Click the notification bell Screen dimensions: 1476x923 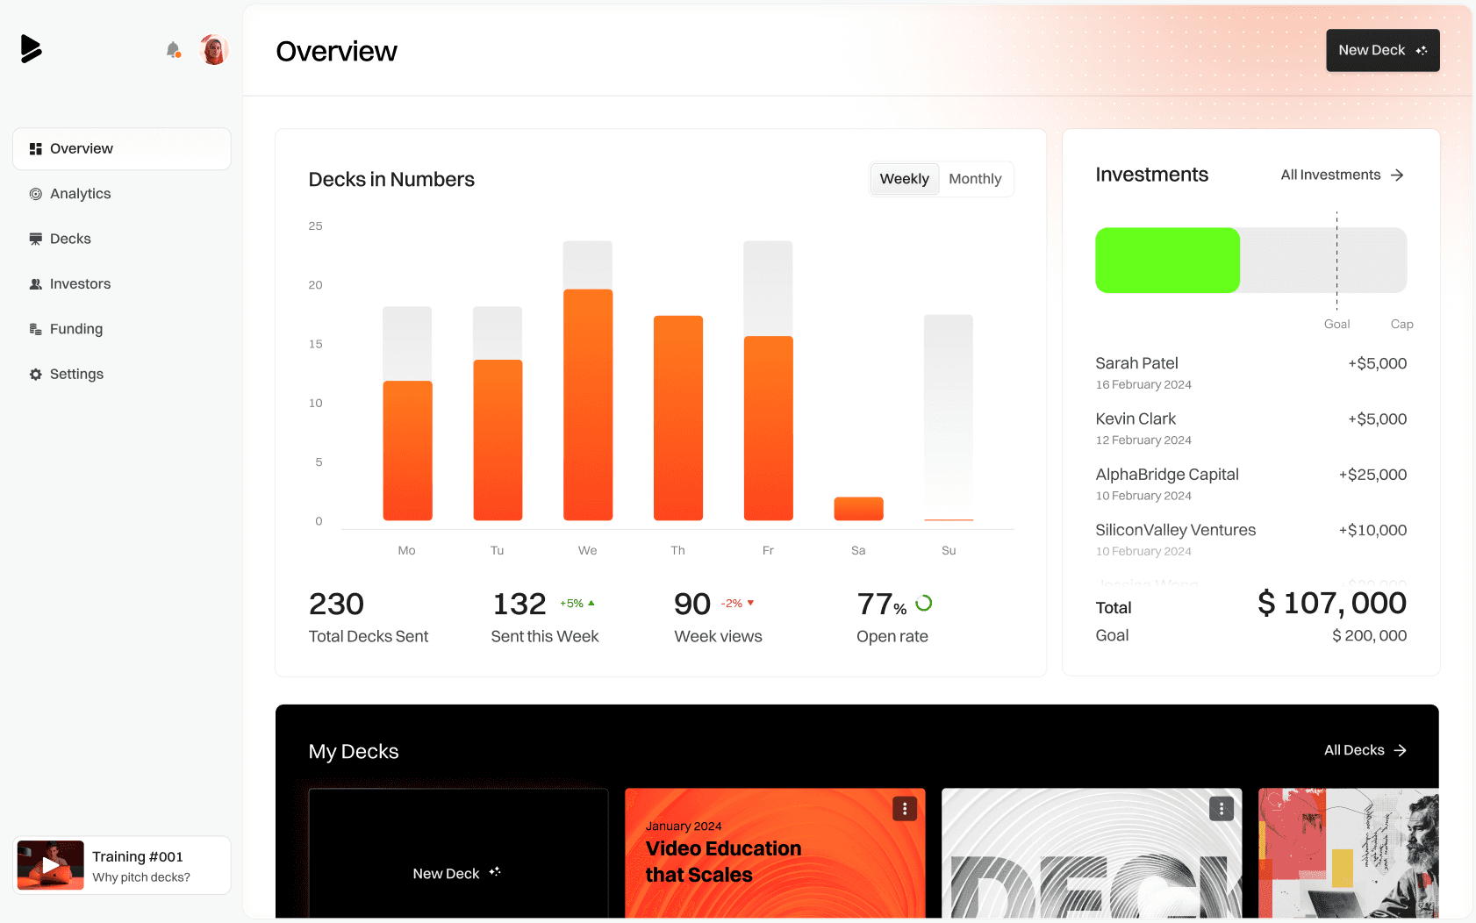[x=173, y=50]
